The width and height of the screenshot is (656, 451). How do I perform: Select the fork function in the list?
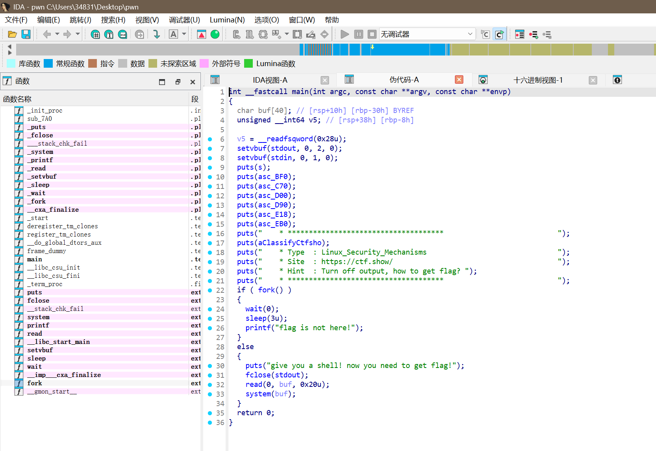pyautogui.click(x=35, y=383)
